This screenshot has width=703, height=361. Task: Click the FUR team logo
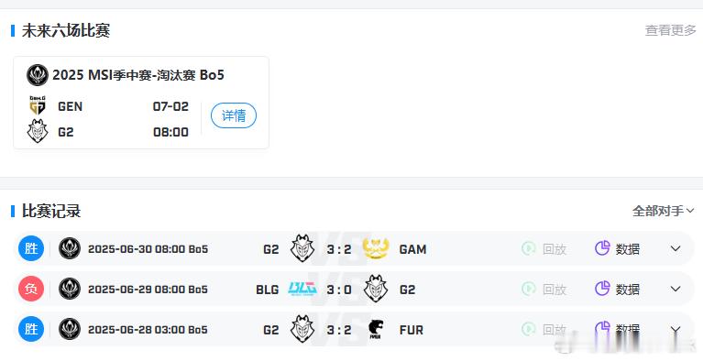pos(375,330)
